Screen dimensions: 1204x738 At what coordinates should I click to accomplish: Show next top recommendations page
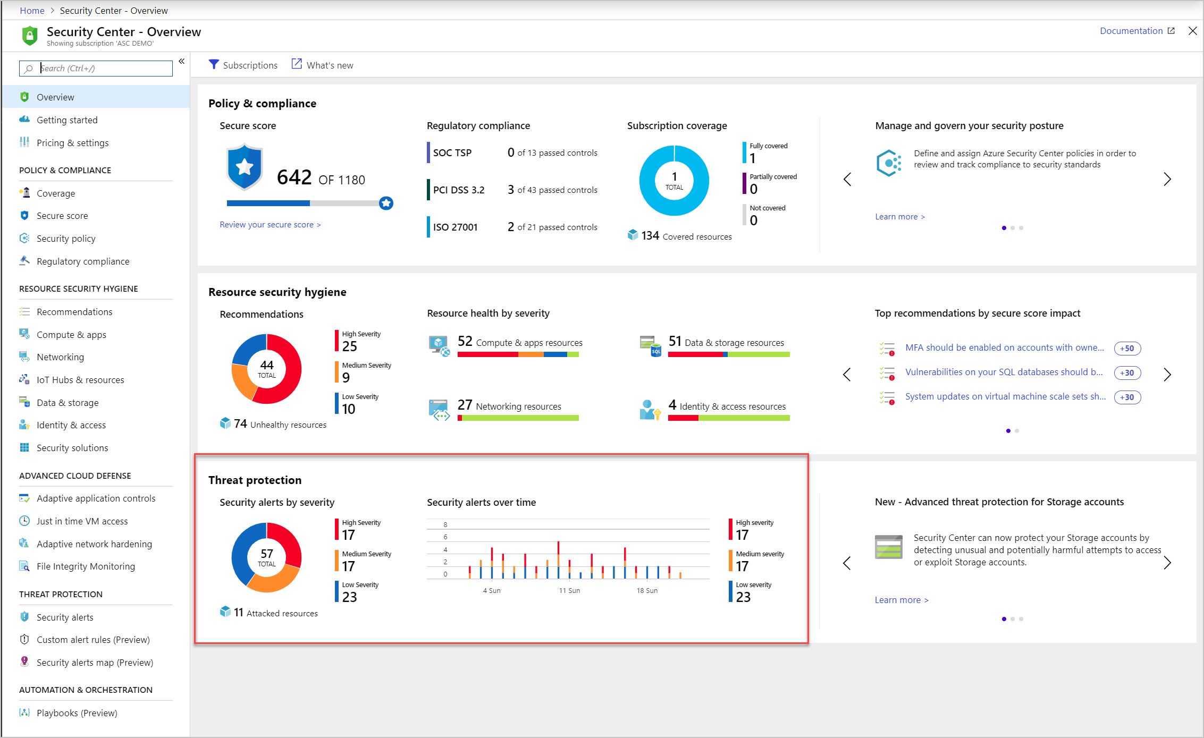point(1167,375)
